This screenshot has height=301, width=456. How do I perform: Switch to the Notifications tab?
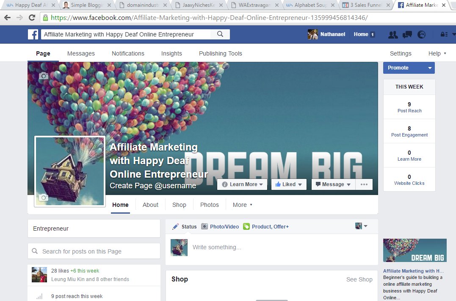click(128, 53)
